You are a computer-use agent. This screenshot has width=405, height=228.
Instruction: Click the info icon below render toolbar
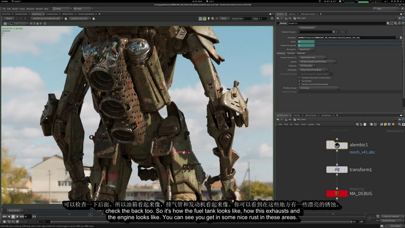(45, 23)
